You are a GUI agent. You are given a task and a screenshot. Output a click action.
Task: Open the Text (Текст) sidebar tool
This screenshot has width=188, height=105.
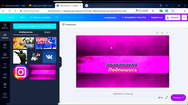tap(5, 66)
